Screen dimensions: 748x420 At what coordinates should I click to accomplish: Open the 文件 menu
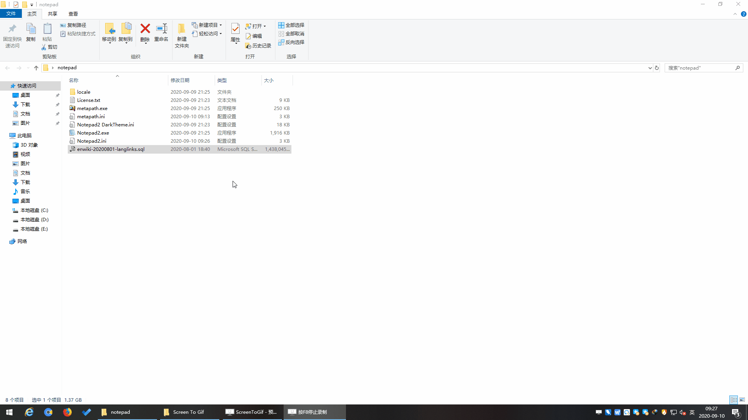click(11, 13)
